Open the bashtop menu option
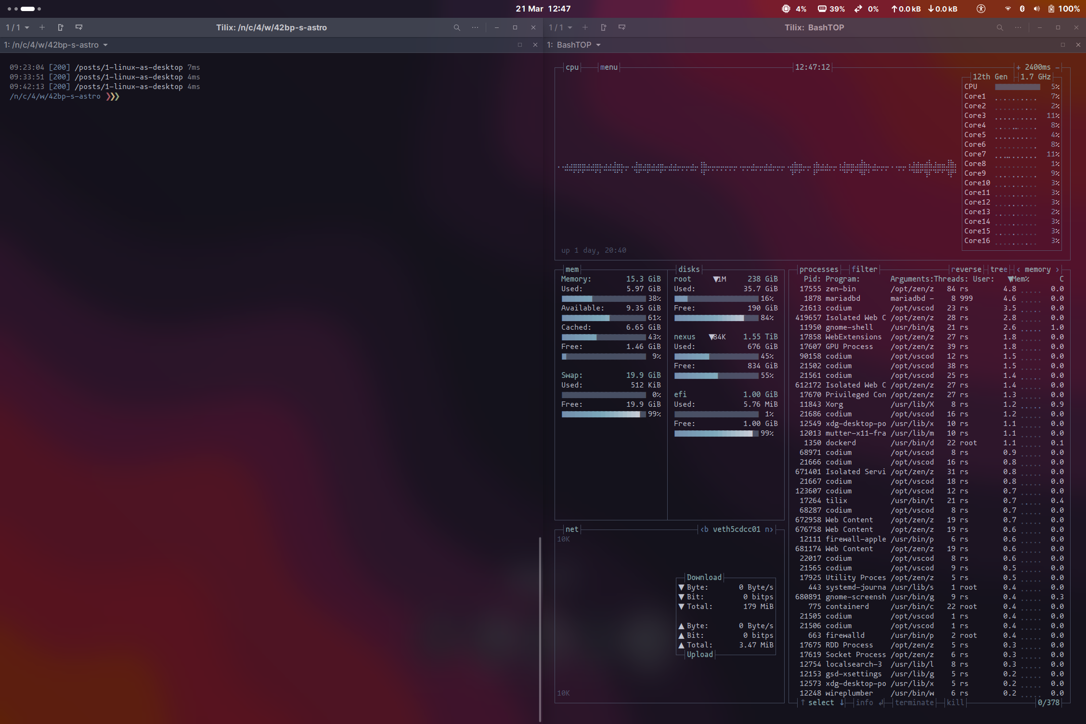 pos(608,67)
